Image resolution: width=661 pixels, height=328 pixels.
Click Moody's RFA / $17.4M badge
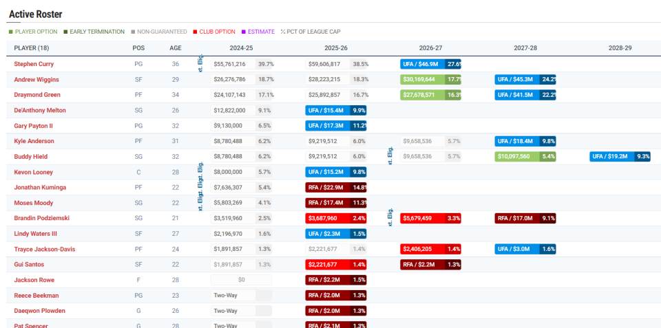click(336, 203)
